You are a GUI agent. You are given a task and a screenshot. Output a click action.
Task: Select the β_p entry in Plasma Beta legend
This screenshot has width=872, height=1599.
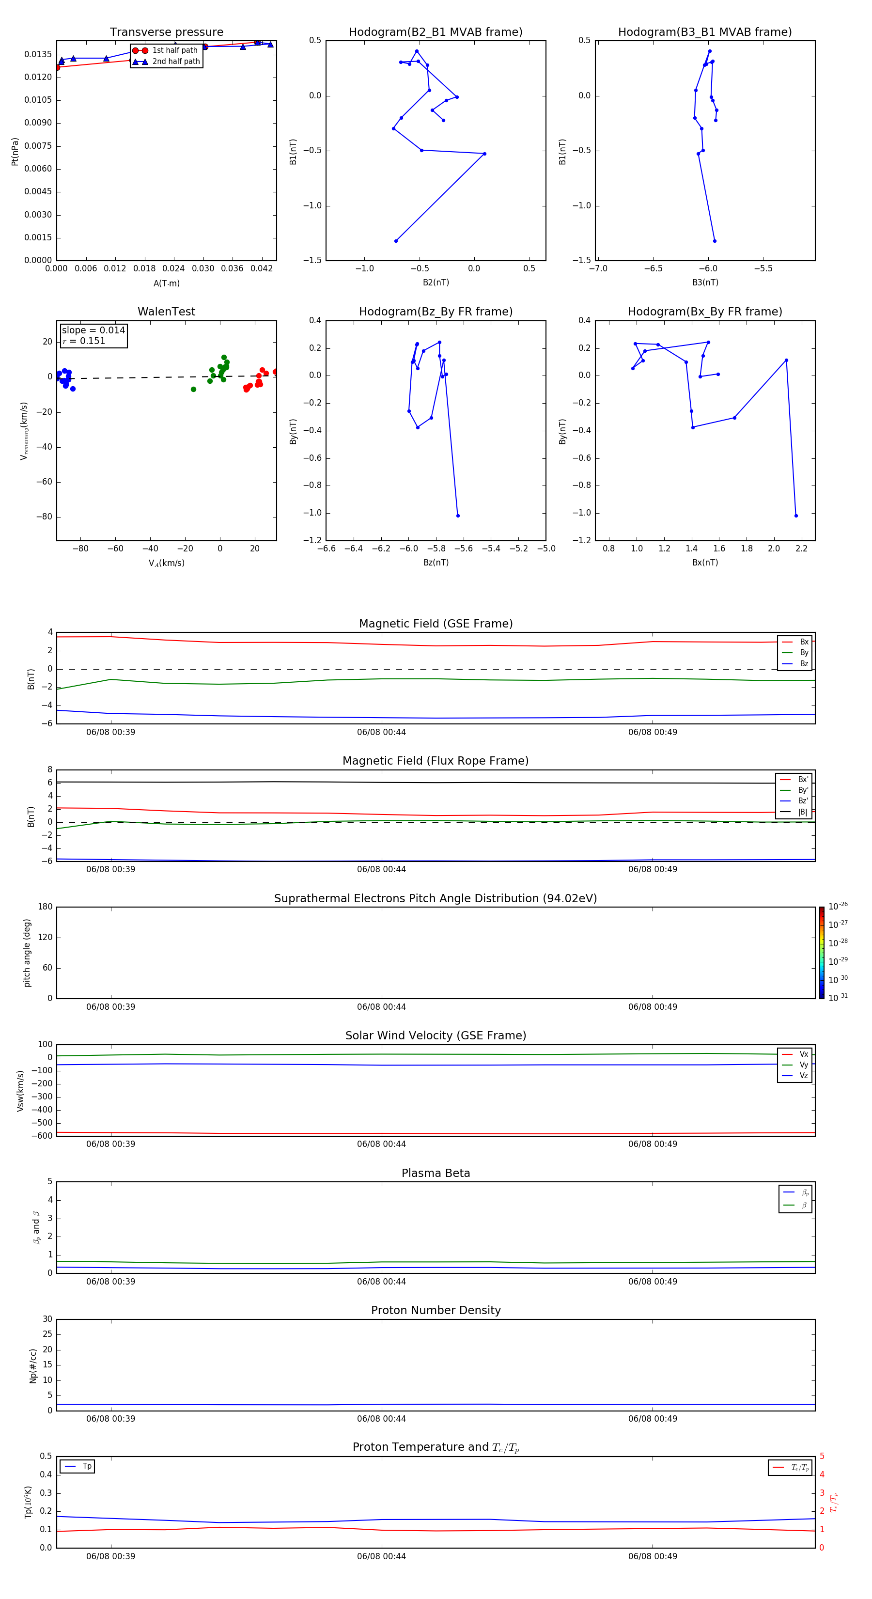(795, 1192)
